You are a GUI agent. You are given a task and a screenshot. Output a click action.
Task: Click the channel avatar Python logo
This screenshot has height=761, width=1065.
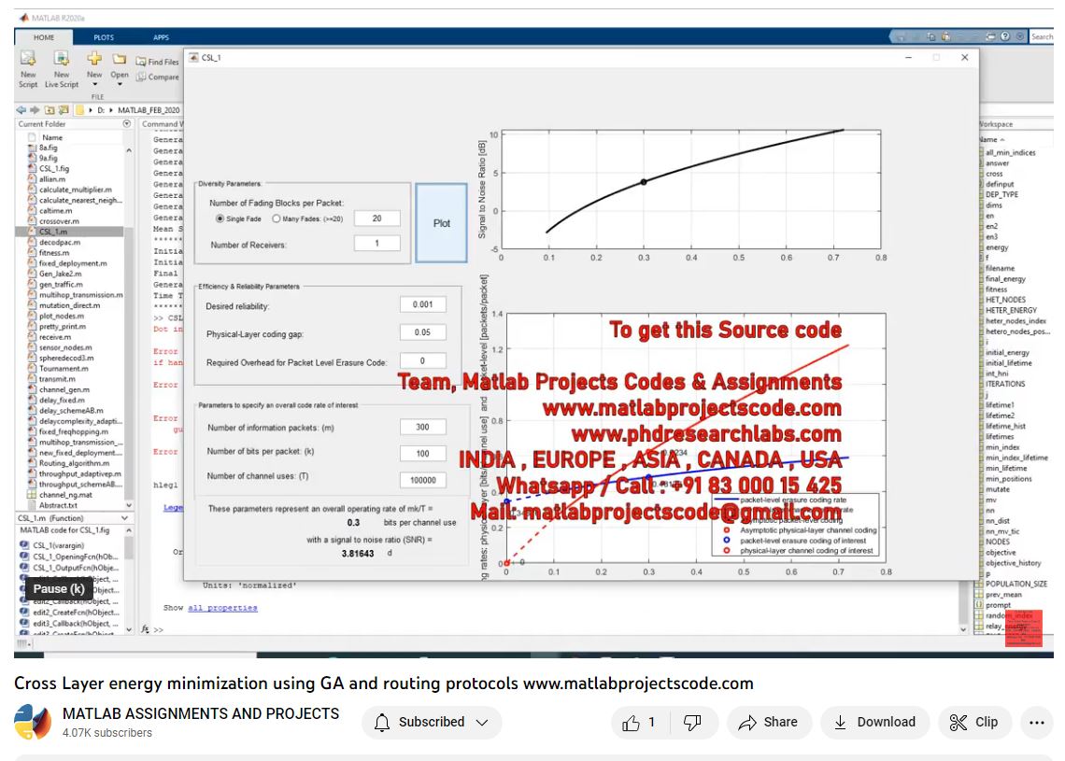(x=33, y=723)
